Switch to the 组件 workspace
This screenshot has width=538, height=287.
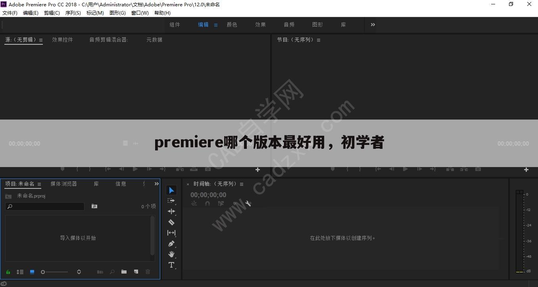pos(175,25)
